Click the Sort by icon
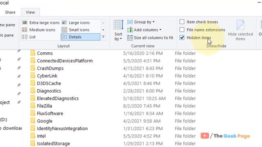 [118, 25]
